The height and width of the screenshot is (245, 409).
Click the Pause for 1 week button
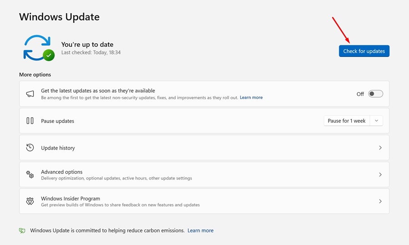(x=347, y=121)
